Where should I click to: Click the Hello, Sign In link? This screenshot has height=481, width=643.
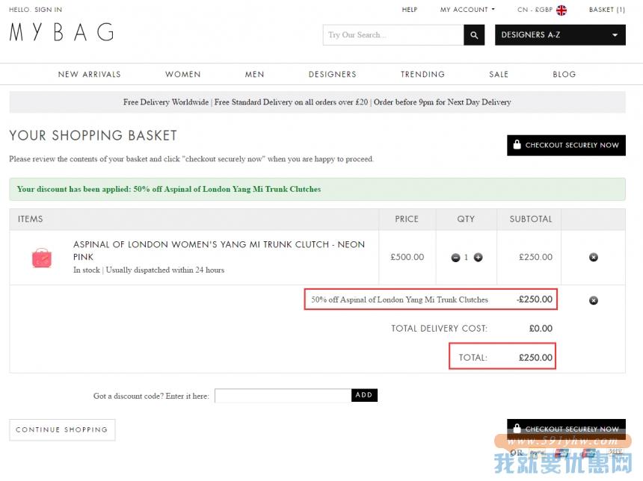36,10
